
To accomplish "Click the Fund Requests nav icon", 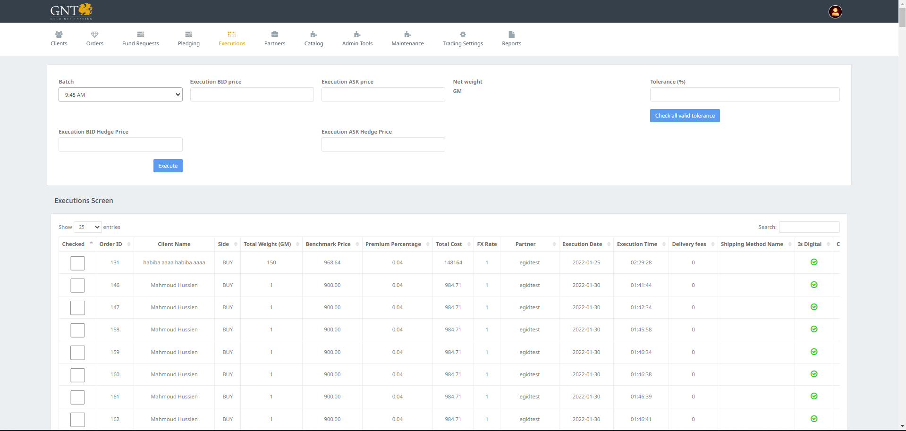I will pyautogui.click(x=140, y=34).
